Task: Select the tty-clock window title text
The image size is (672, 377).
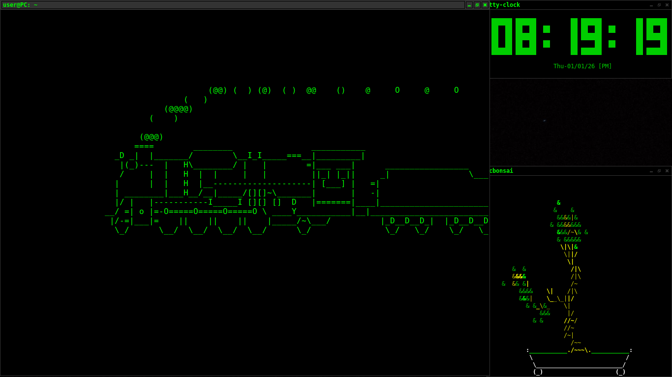Action: [505, 5]
